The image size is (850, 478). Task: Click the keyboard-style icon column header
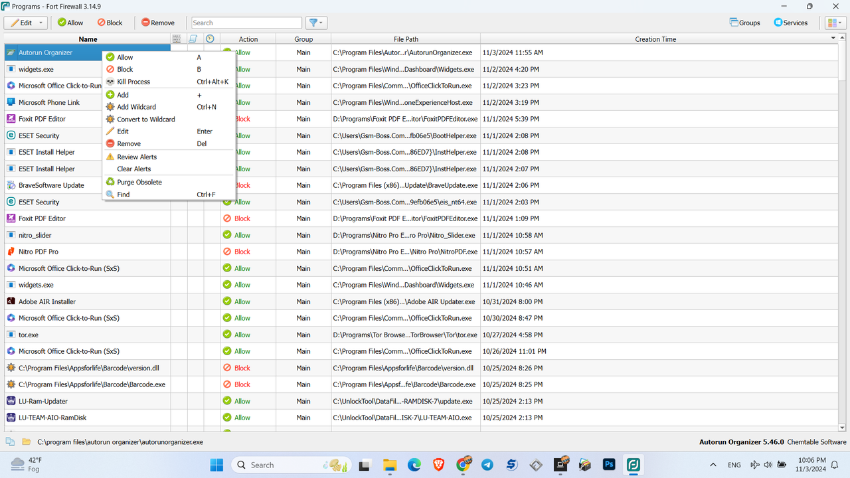pyautogui.click(x=176, y=39)
